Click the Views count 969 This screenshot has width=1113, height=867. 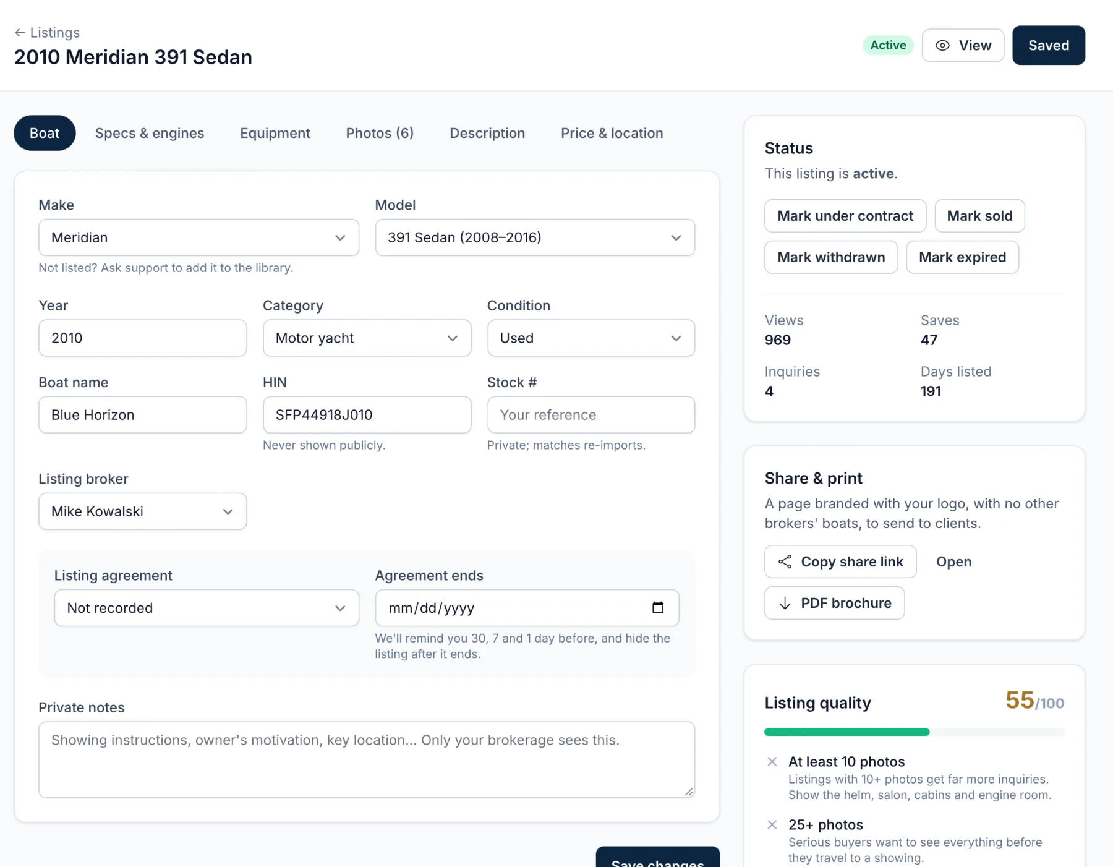point(777,340)
